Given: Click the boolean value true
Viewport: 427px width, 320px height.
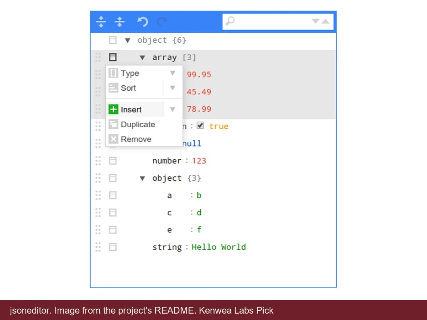Looking at the screenshot, I should click(x=218, y=126).
